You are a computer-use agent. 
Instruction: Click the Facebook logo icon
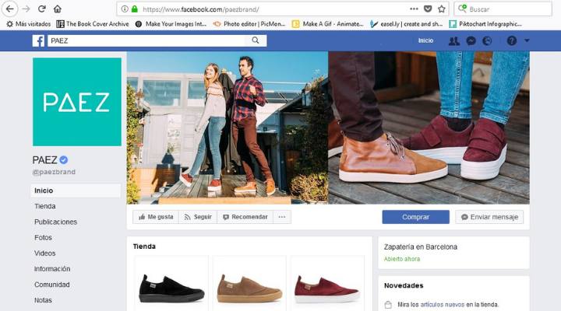click(39, 40)
